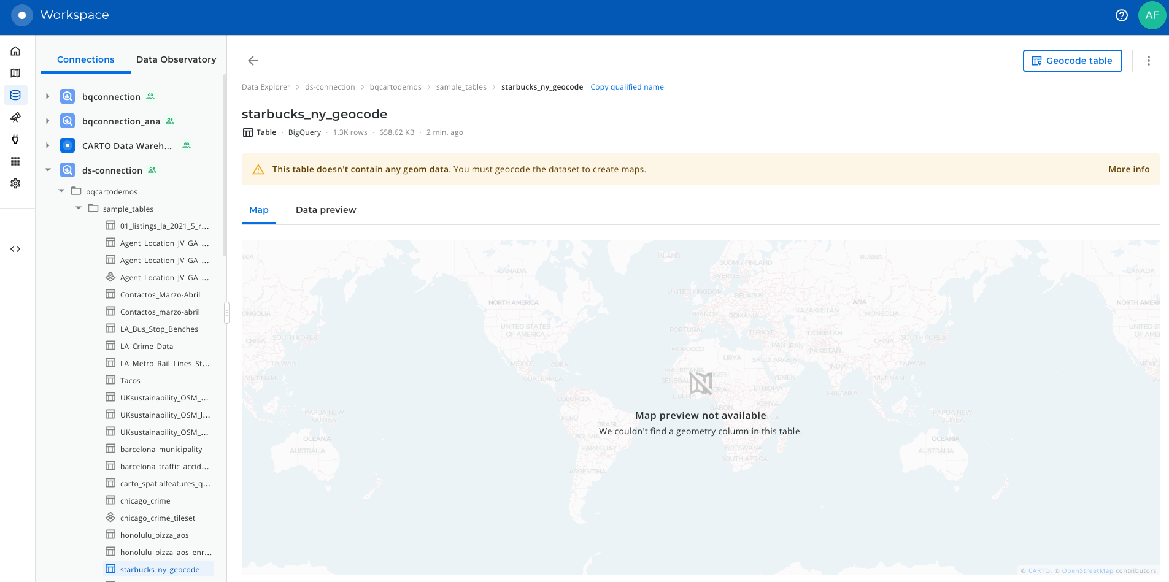1169x582 pixels.
Task: Open the three-dot more options menu
Action: 1149,61
